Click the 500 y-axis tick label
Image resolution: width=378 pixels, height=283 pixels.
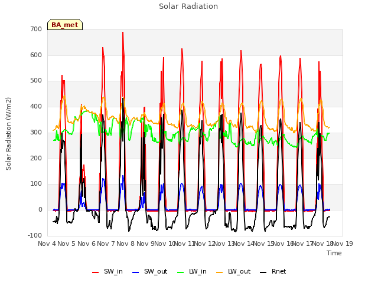click(36, 81)
